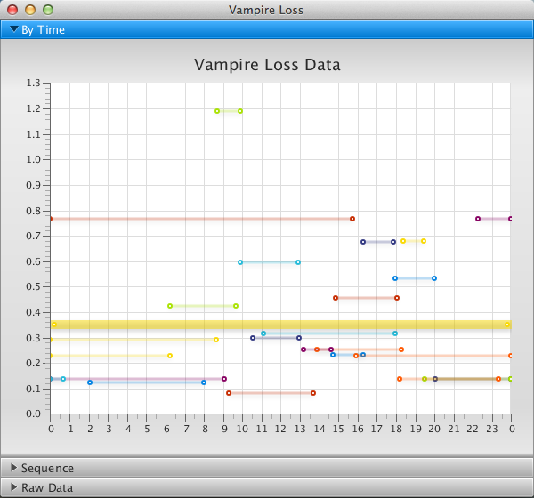Select the cyan point at 0.32 at hour 11

(x=263, y=333)
